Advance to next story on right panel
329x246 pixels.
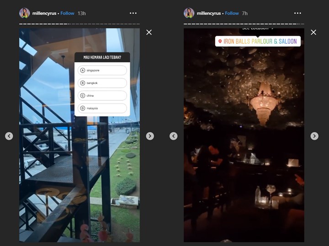(314, 136)
